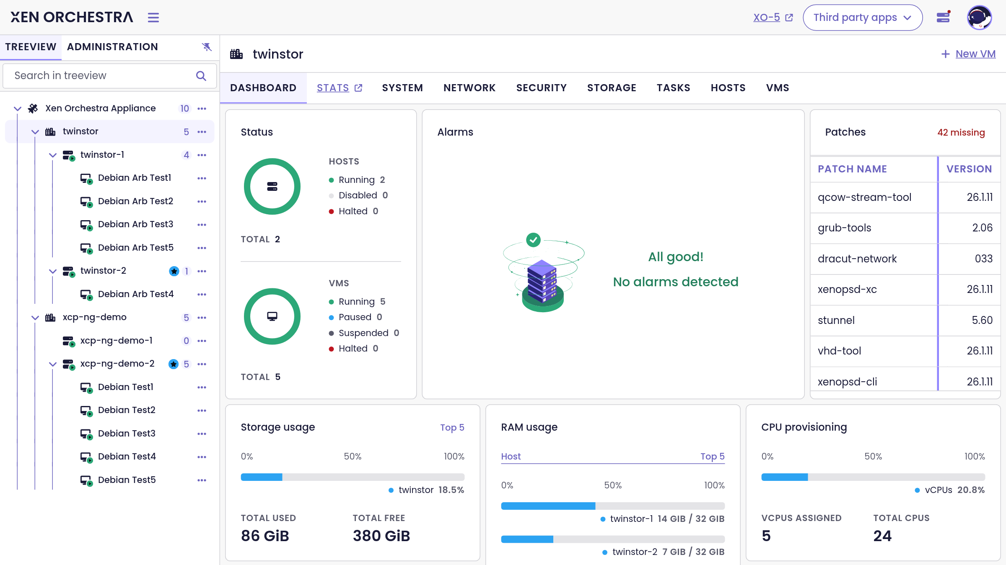Image resolution: width=1006 pixels, height=565 pixels.
Task: Open more options for twinstor-2 host
Action: click(x=202, y=271)
